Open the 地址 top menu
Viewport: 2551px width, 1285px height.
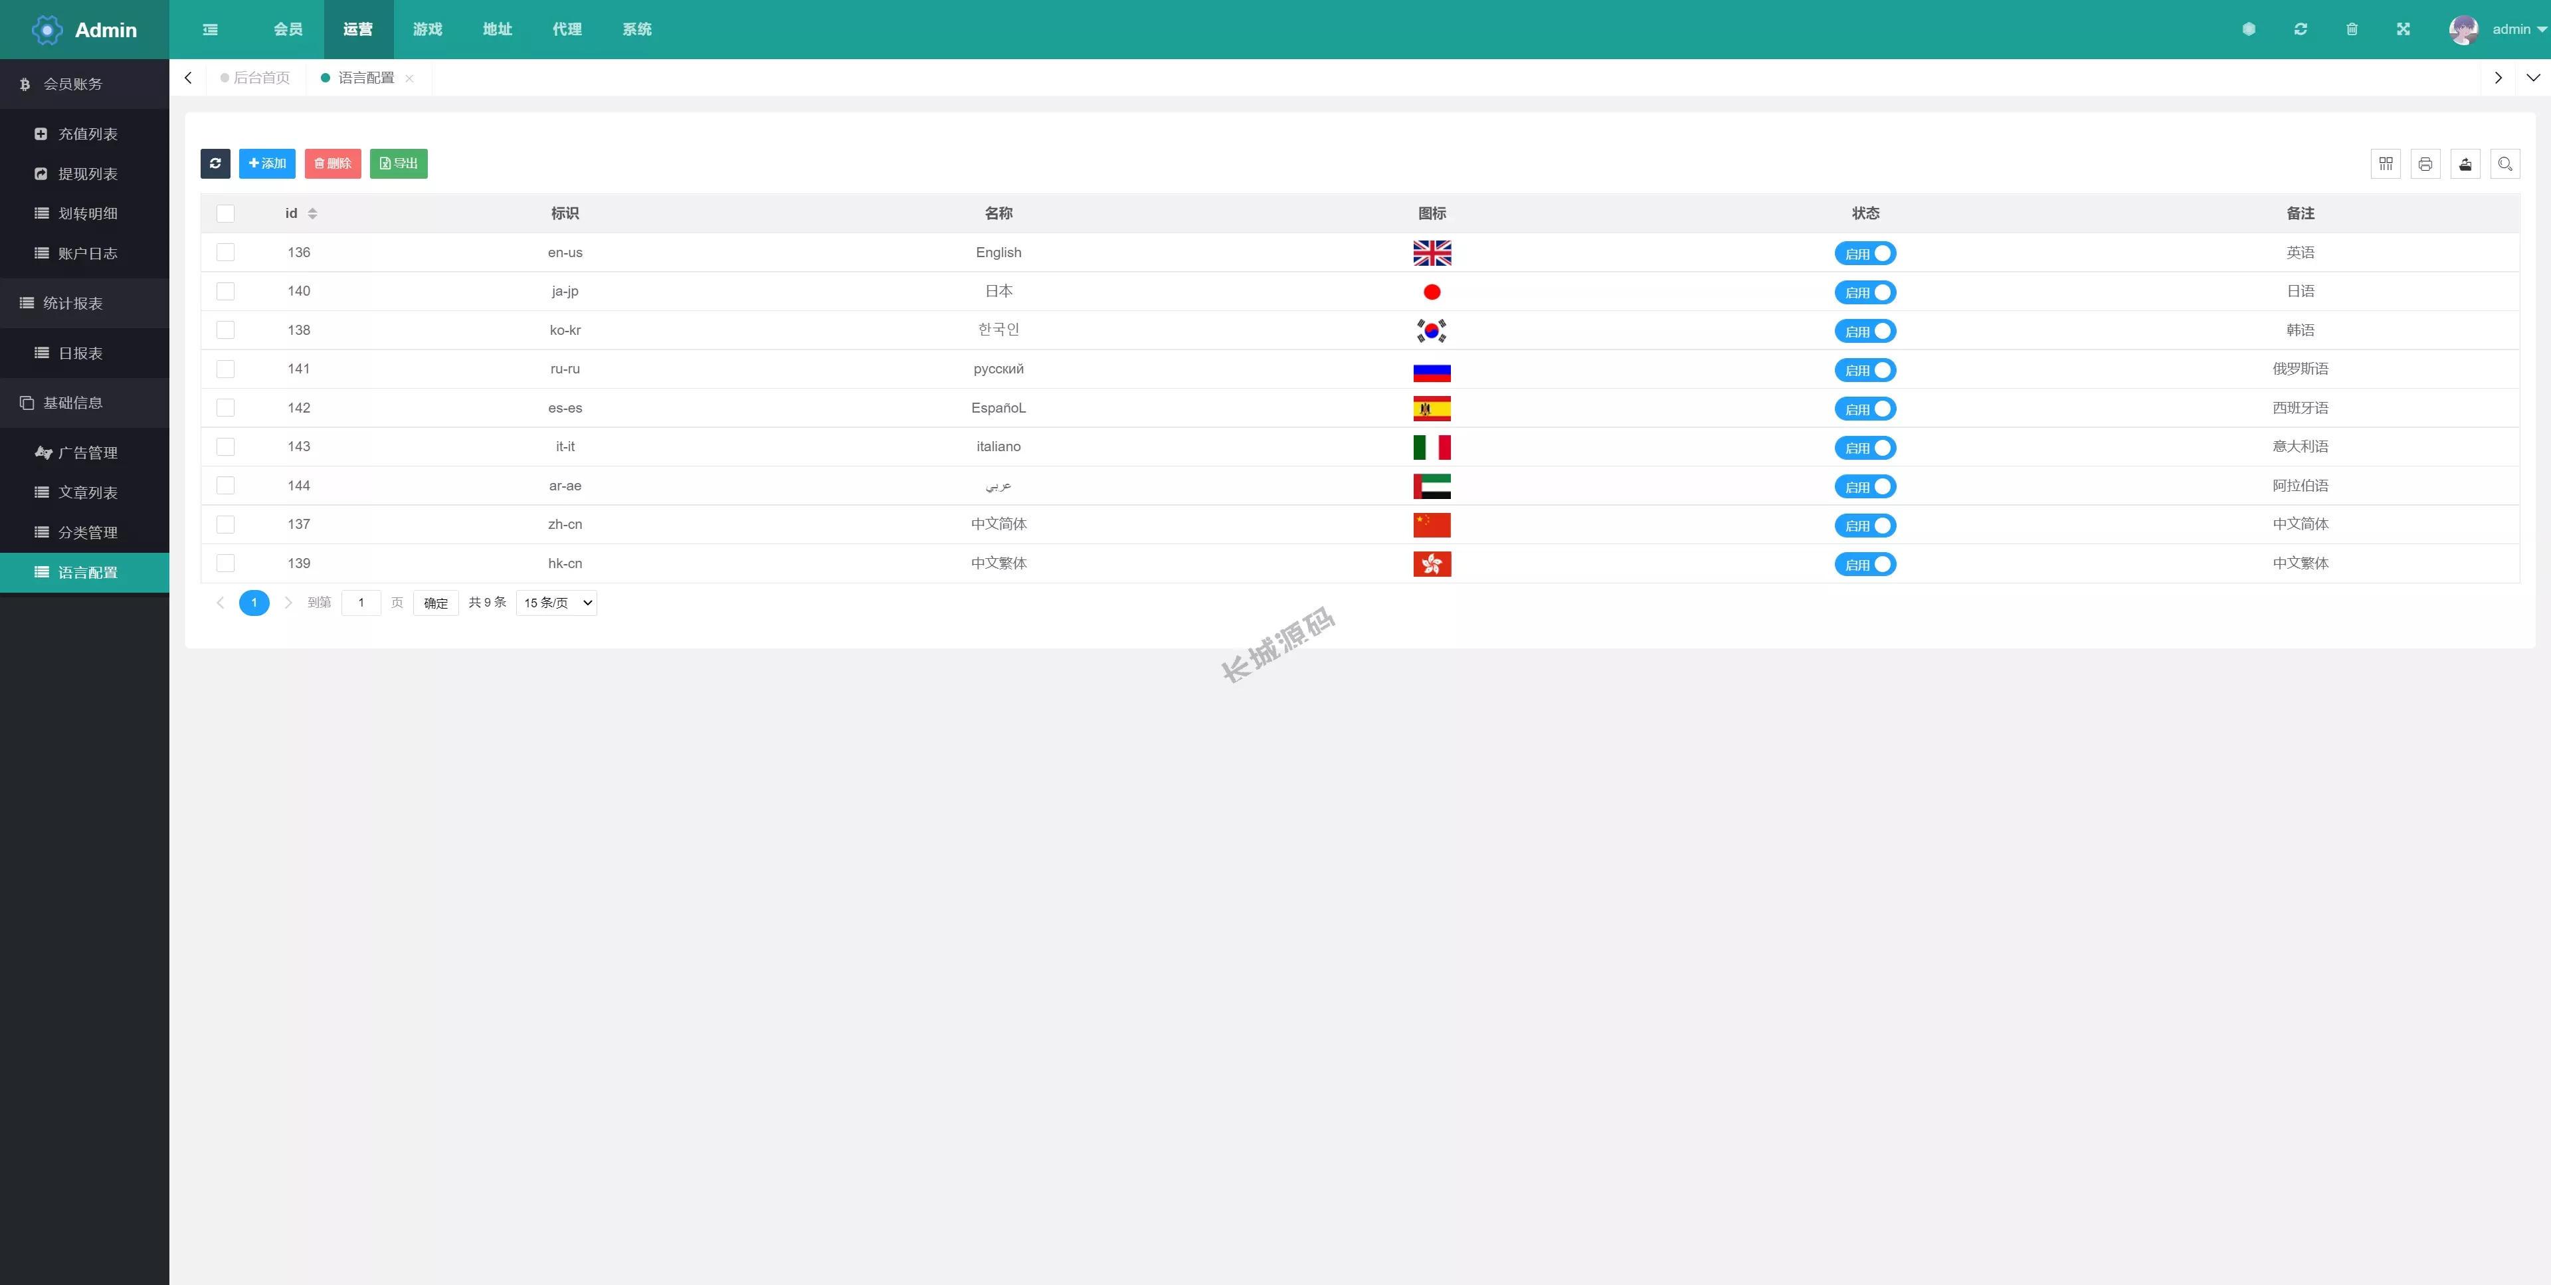(497, 30)
